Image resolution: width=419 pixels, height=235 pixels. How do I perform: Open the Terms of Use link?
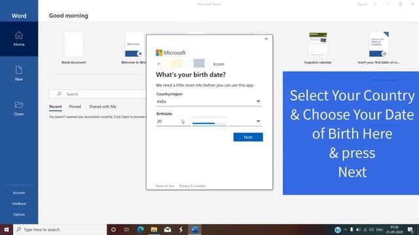tap(164, 186)
